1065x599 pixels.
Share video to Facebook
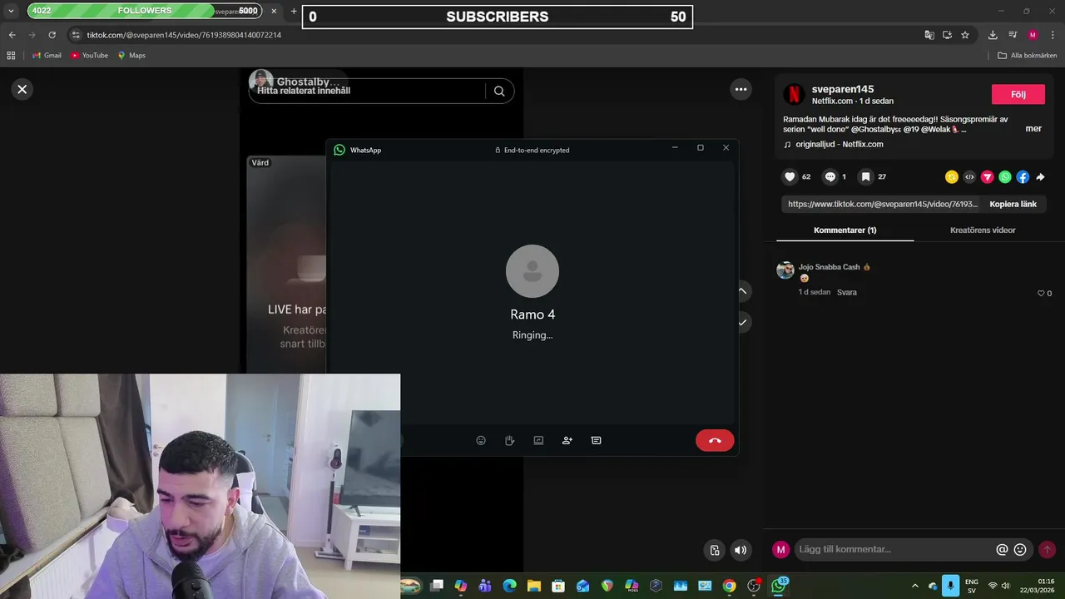coord(1023,177)
